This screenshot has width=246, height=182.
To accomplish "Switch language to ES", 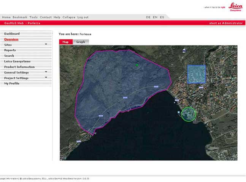I will pos(162,17).
